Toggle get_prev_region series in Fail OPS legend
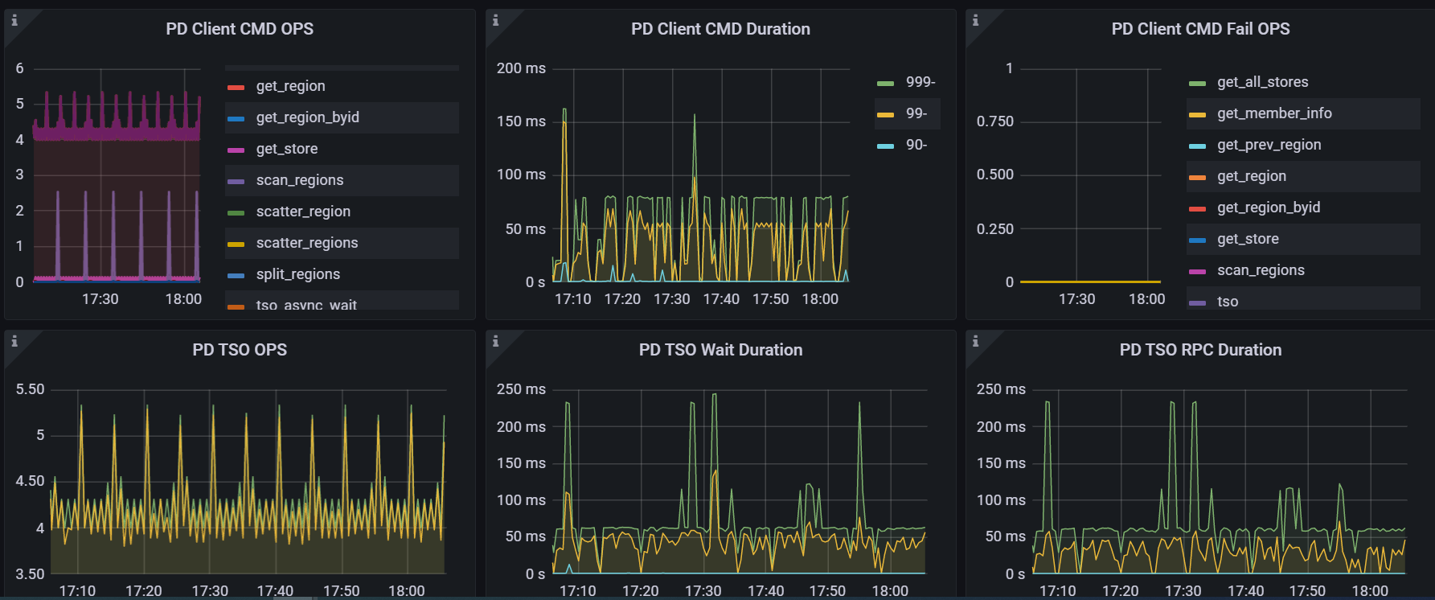 (1269, 145)
